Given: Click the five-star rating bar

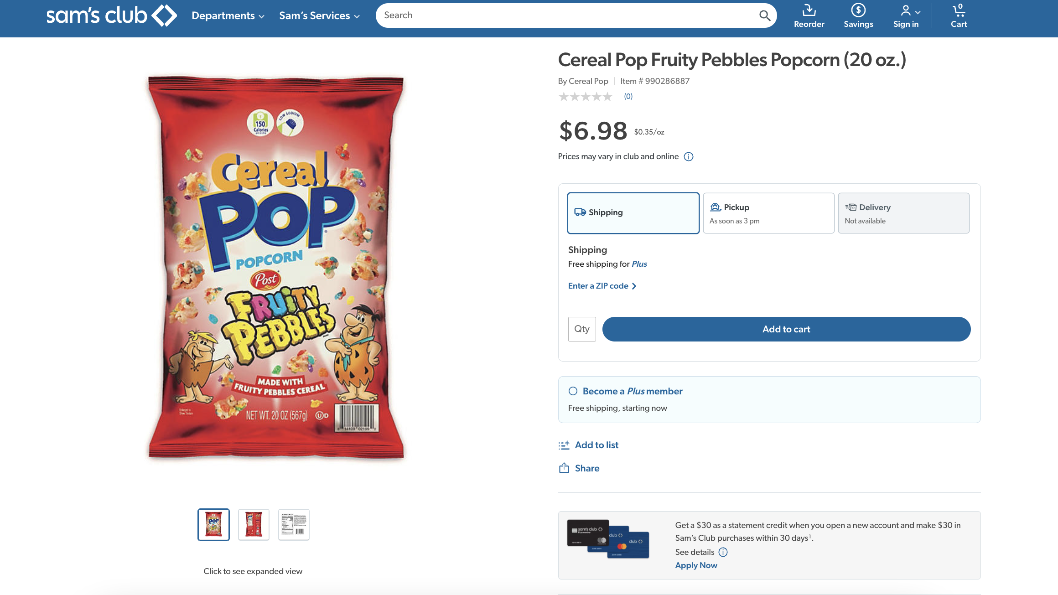Looking at the screenshot, I should pos(586,97).
